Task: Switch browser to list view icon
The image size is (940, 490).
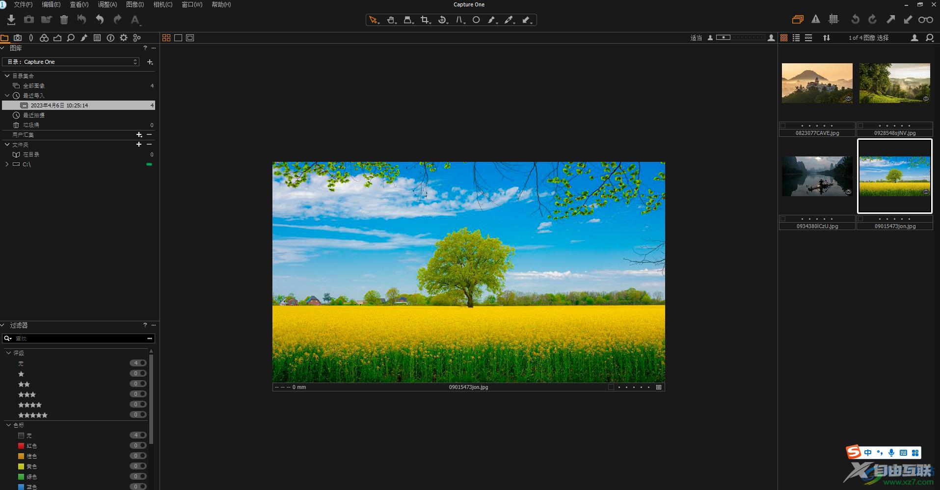Action: (x=796, y=38)
